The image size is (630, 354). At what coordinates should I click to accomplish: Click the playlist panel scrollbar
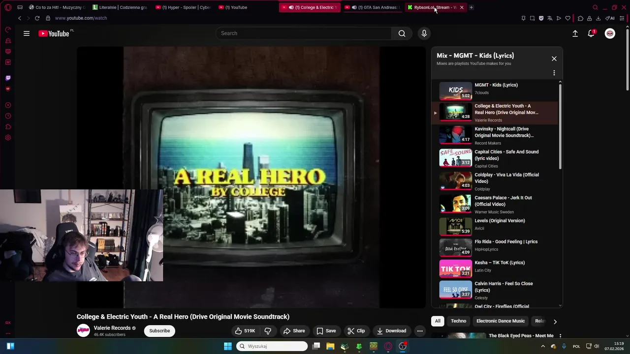click(x=560, y=127)
